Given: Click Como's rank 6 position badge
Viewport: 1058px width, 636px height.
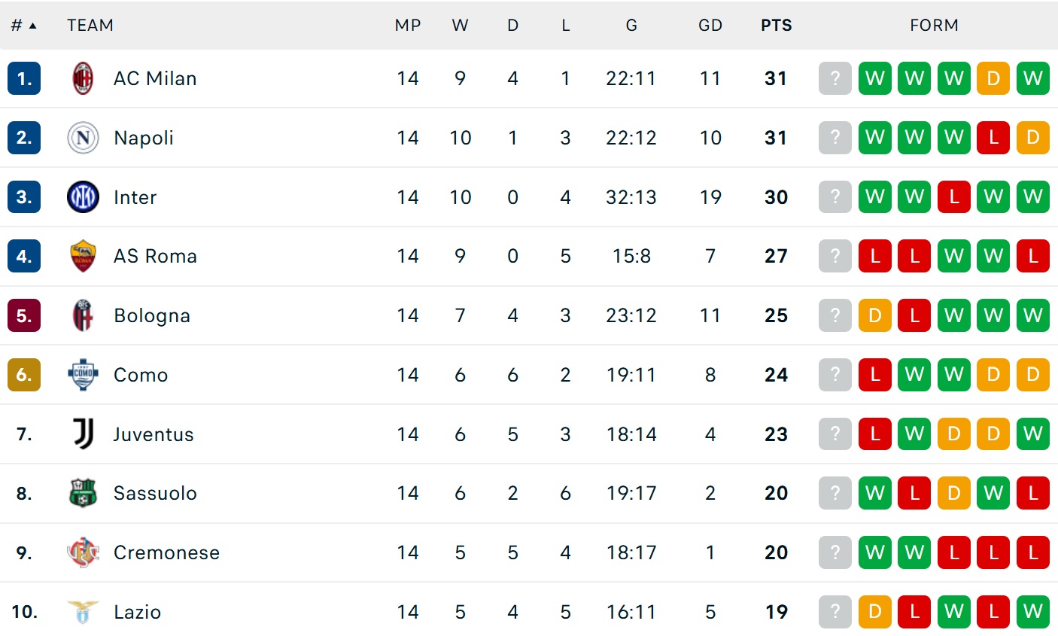Looking at the screenshot, I should click(x=24, y=375).
